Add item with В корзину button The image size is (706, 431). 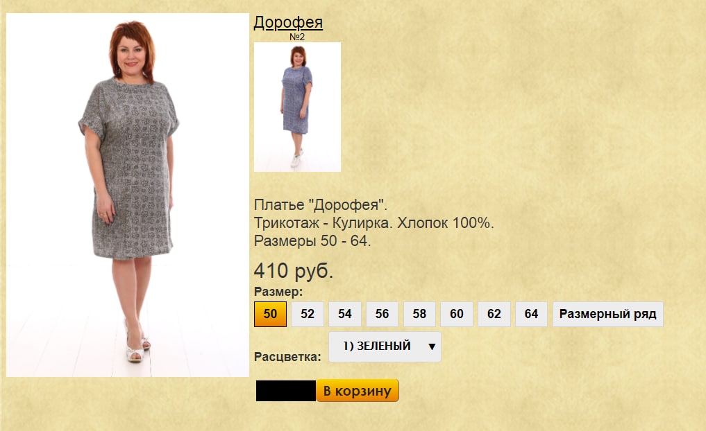(358, 391)
